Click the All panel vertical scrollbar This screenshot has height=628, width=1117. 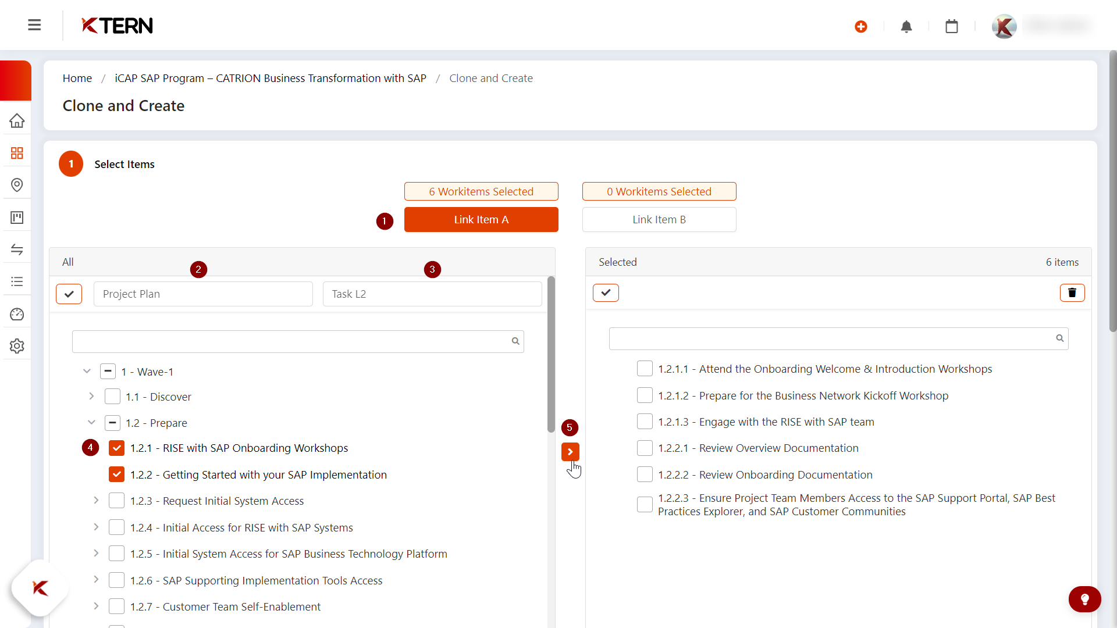tap(551, 355)
